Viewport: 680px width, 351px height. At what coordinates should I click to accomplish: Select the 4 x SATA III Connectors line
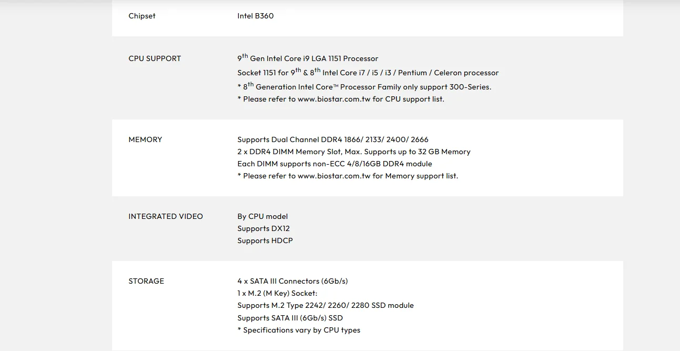point(292,281)
